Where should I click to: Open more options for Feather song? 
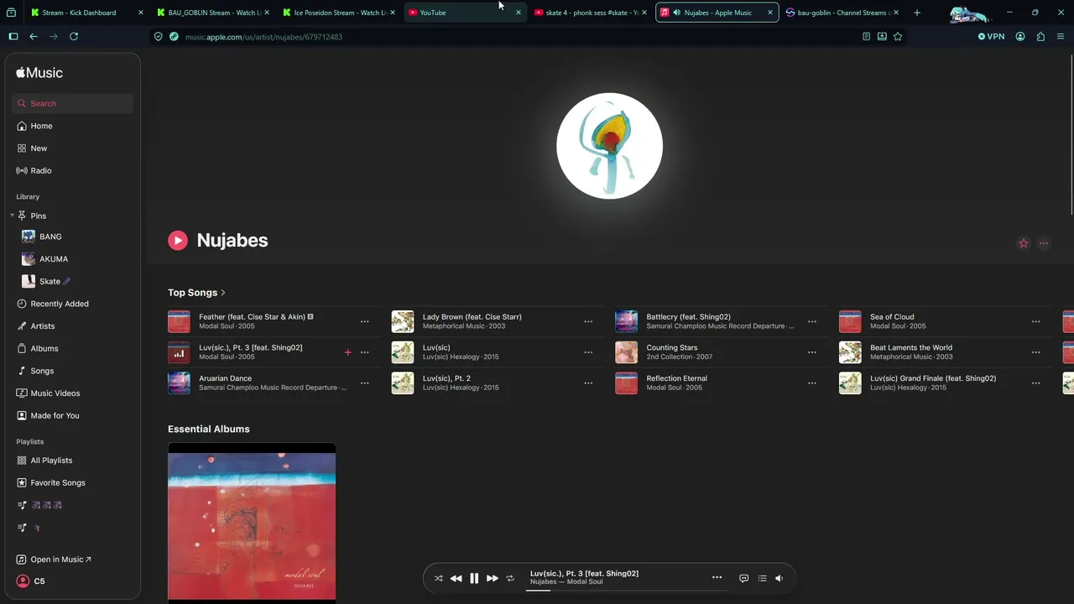(x=364, y=321)
